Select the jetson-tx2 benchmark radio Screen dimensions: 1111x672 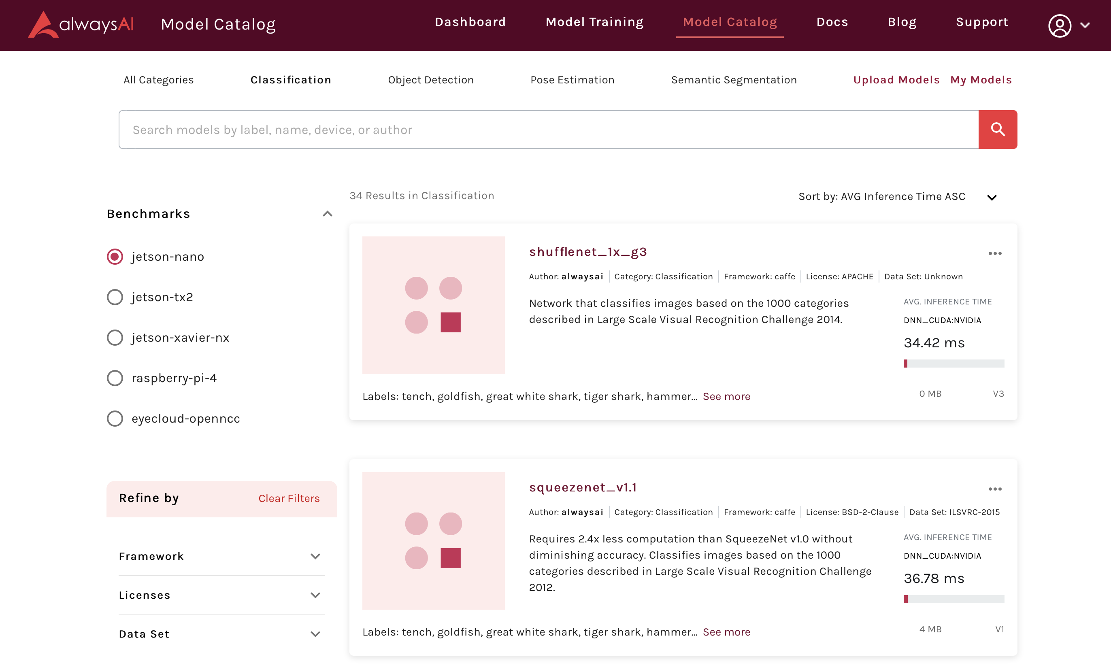(115, 297)
